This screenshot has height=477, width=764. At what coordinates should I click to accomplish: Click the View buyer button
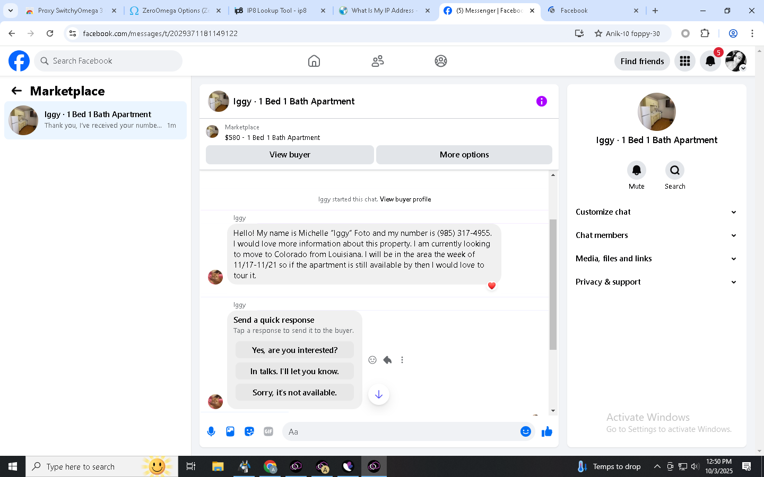(x=290, y=155)
